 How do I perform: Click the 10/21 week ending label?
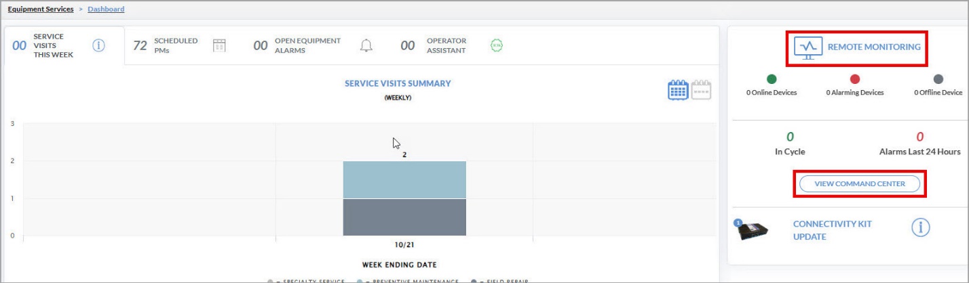404,244
